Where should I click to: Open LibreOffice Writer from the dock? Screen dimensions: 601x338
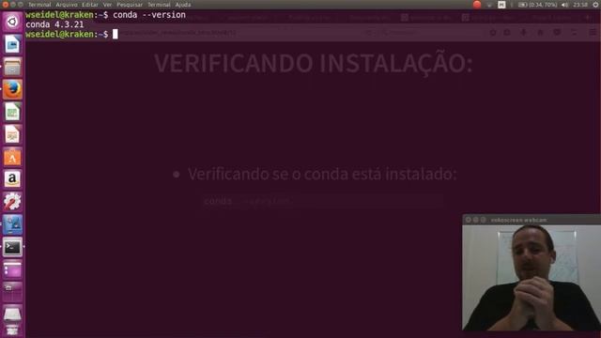(x=12, y=44)
